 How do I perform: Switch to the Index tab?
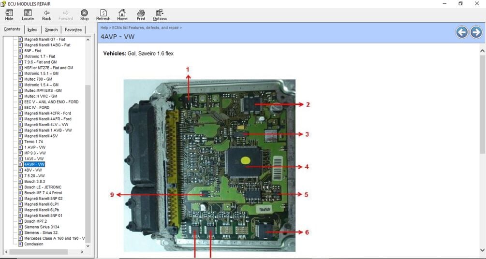click(32, 30)
